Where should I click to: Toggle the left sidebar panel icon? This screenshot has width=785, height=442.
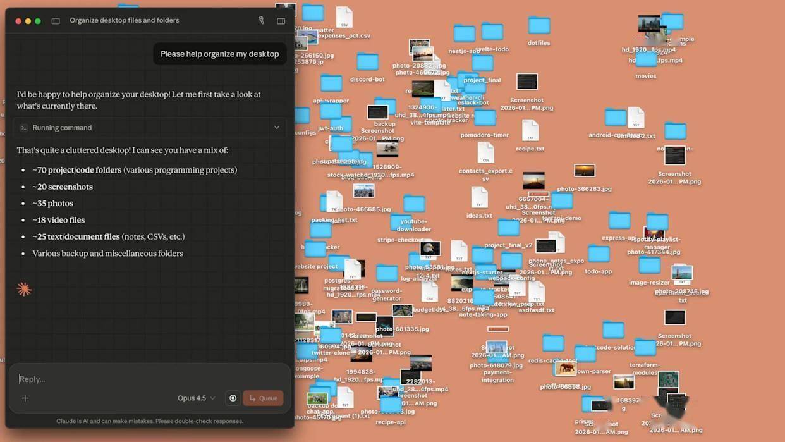coord(56,21)
